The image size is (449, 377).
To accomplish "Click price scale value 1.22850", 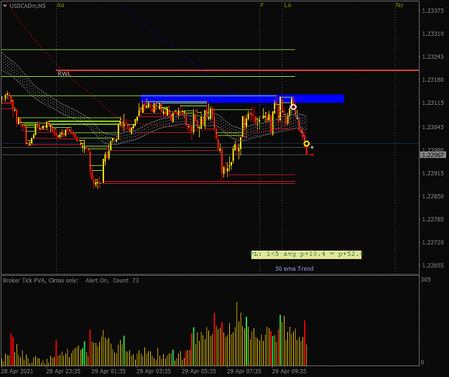I will (x=432, y=196).
